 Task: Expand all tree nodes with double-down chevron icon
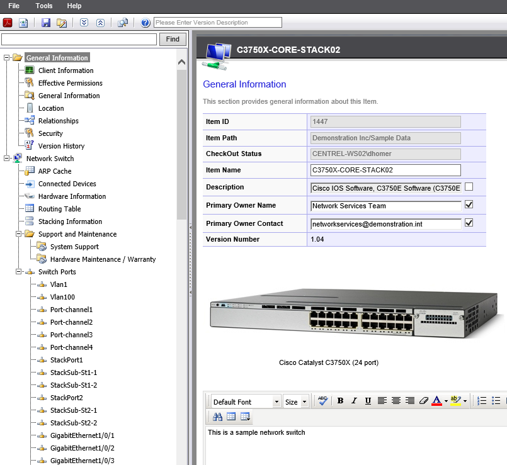[84, 23]
